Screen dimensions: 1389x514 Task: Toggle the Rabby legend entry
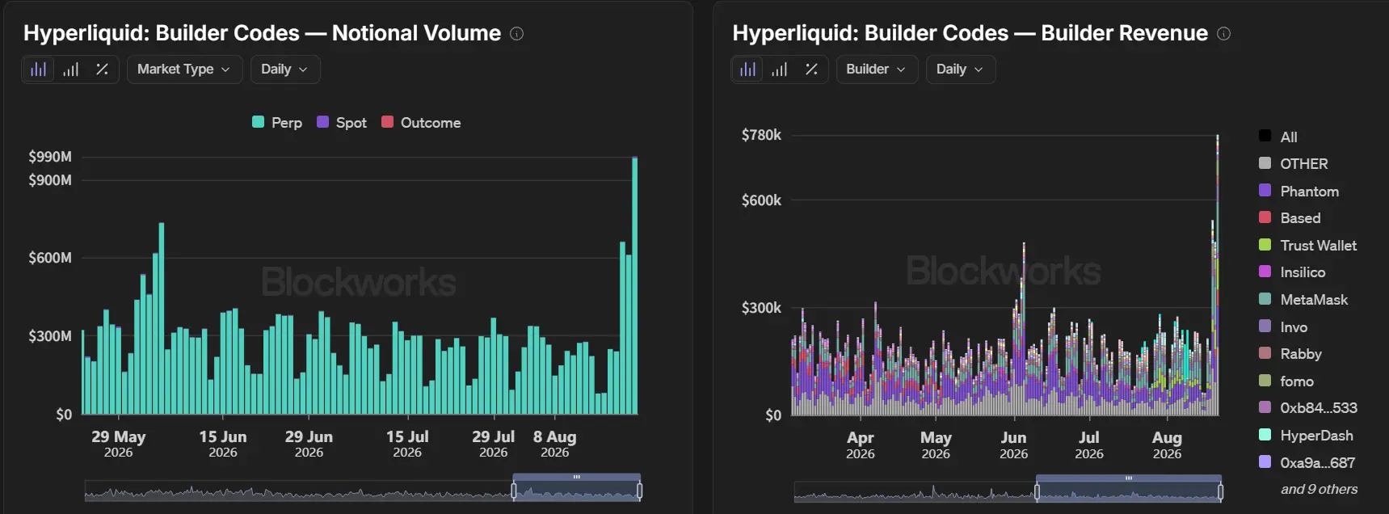coord(1290,354)
